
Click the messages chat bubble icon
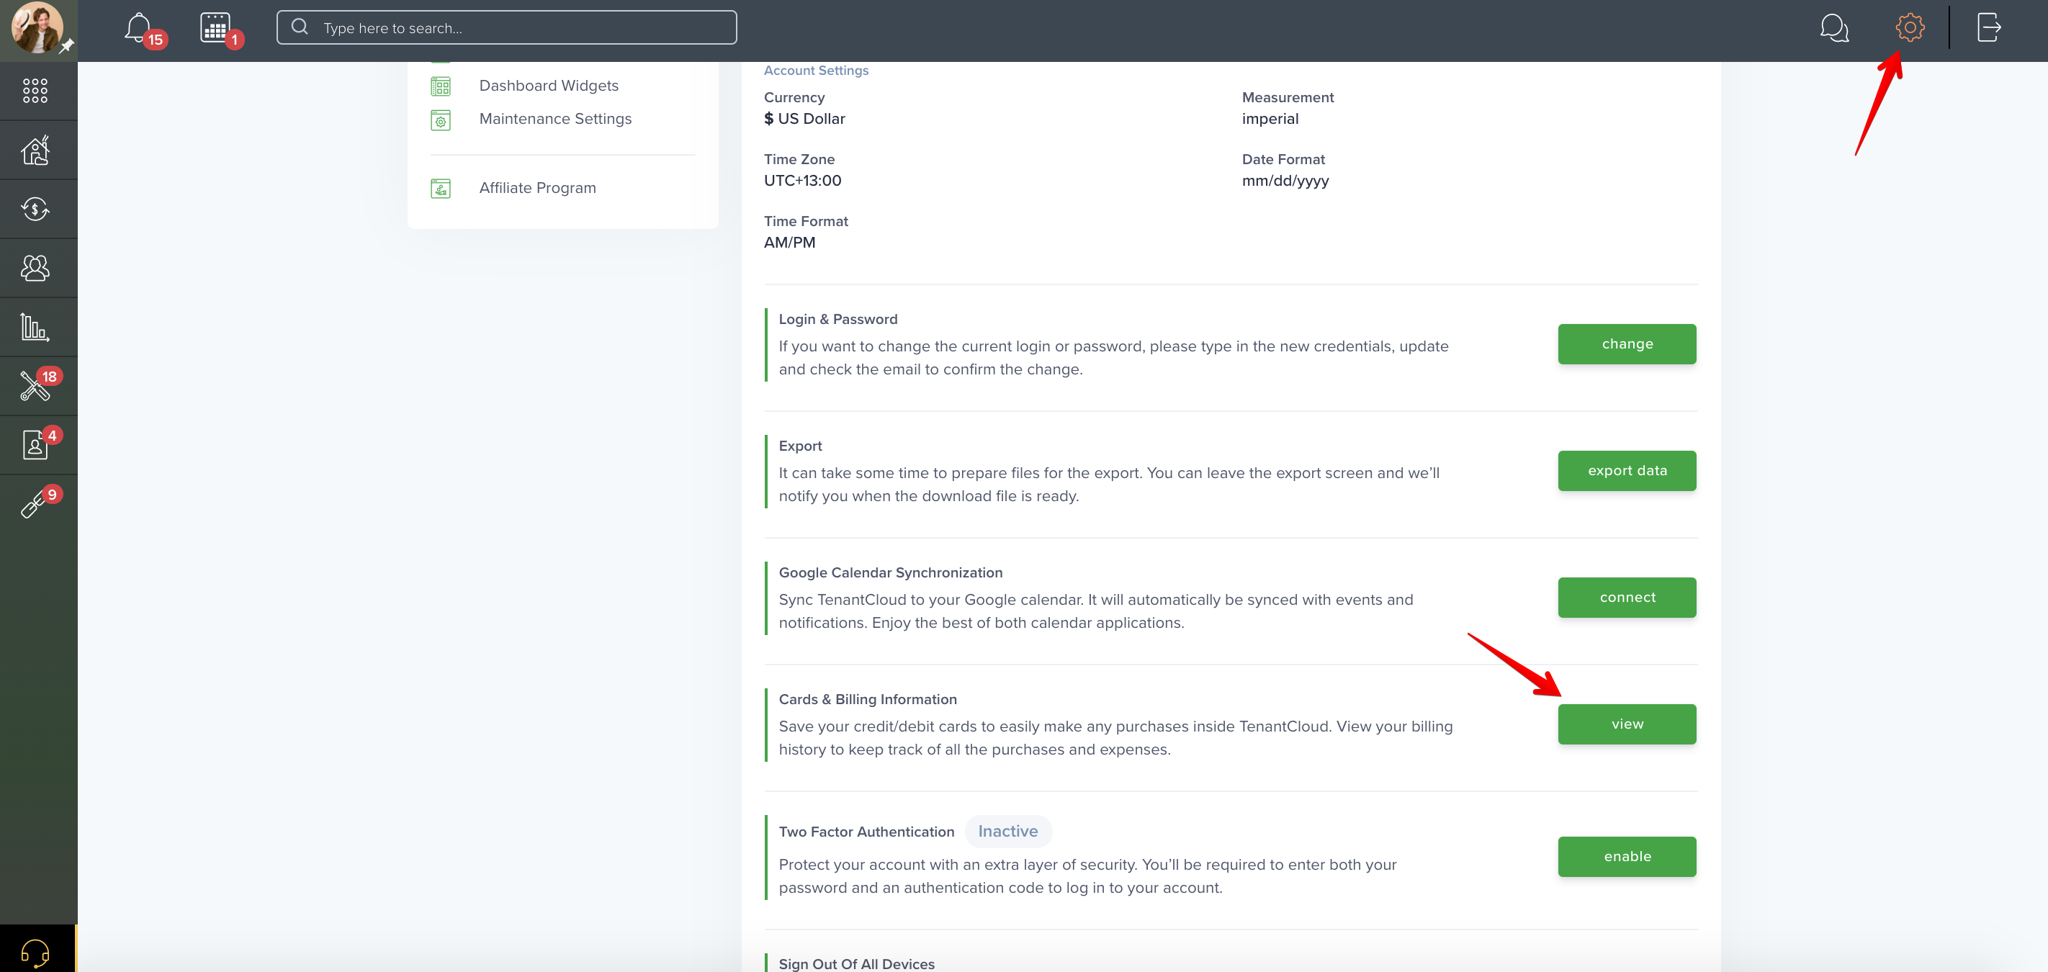pos(1834,28)
